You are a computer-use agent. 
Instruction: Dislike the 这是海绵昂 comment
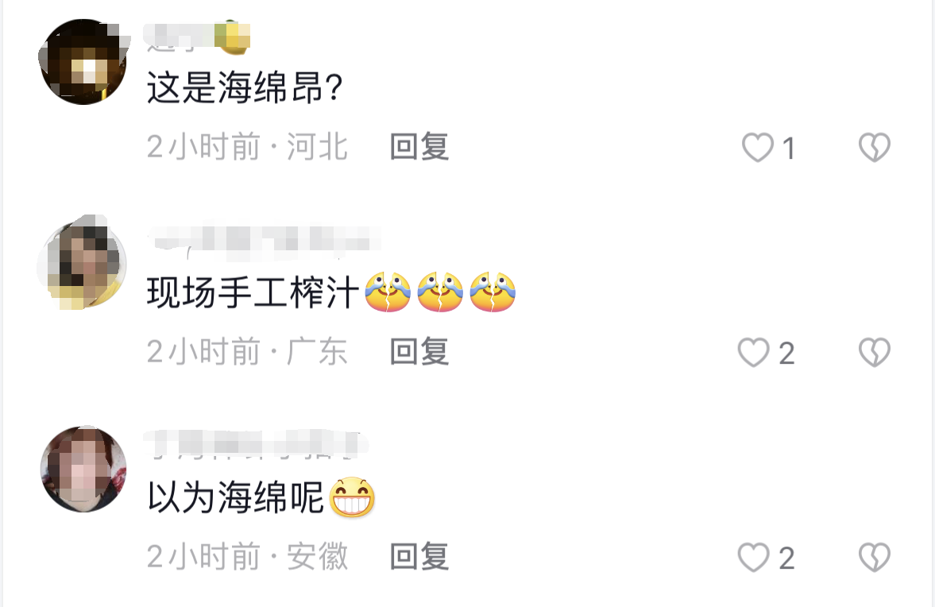point(874,147)
